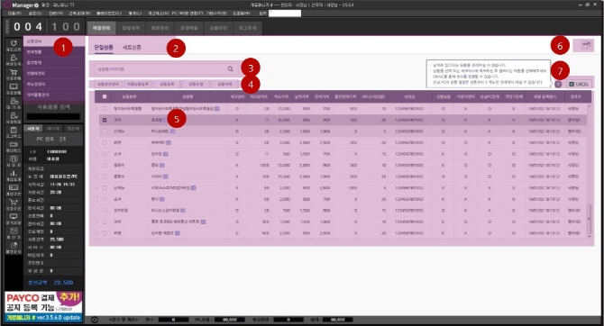Open detail icon in the row with 300 boxes
Image resolution: width=604 pixels, height=326 pixels.
(x=203, y=222)
